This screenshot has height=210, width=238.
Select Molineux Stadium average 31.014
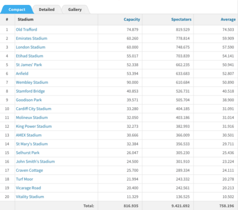pos(228,117)
